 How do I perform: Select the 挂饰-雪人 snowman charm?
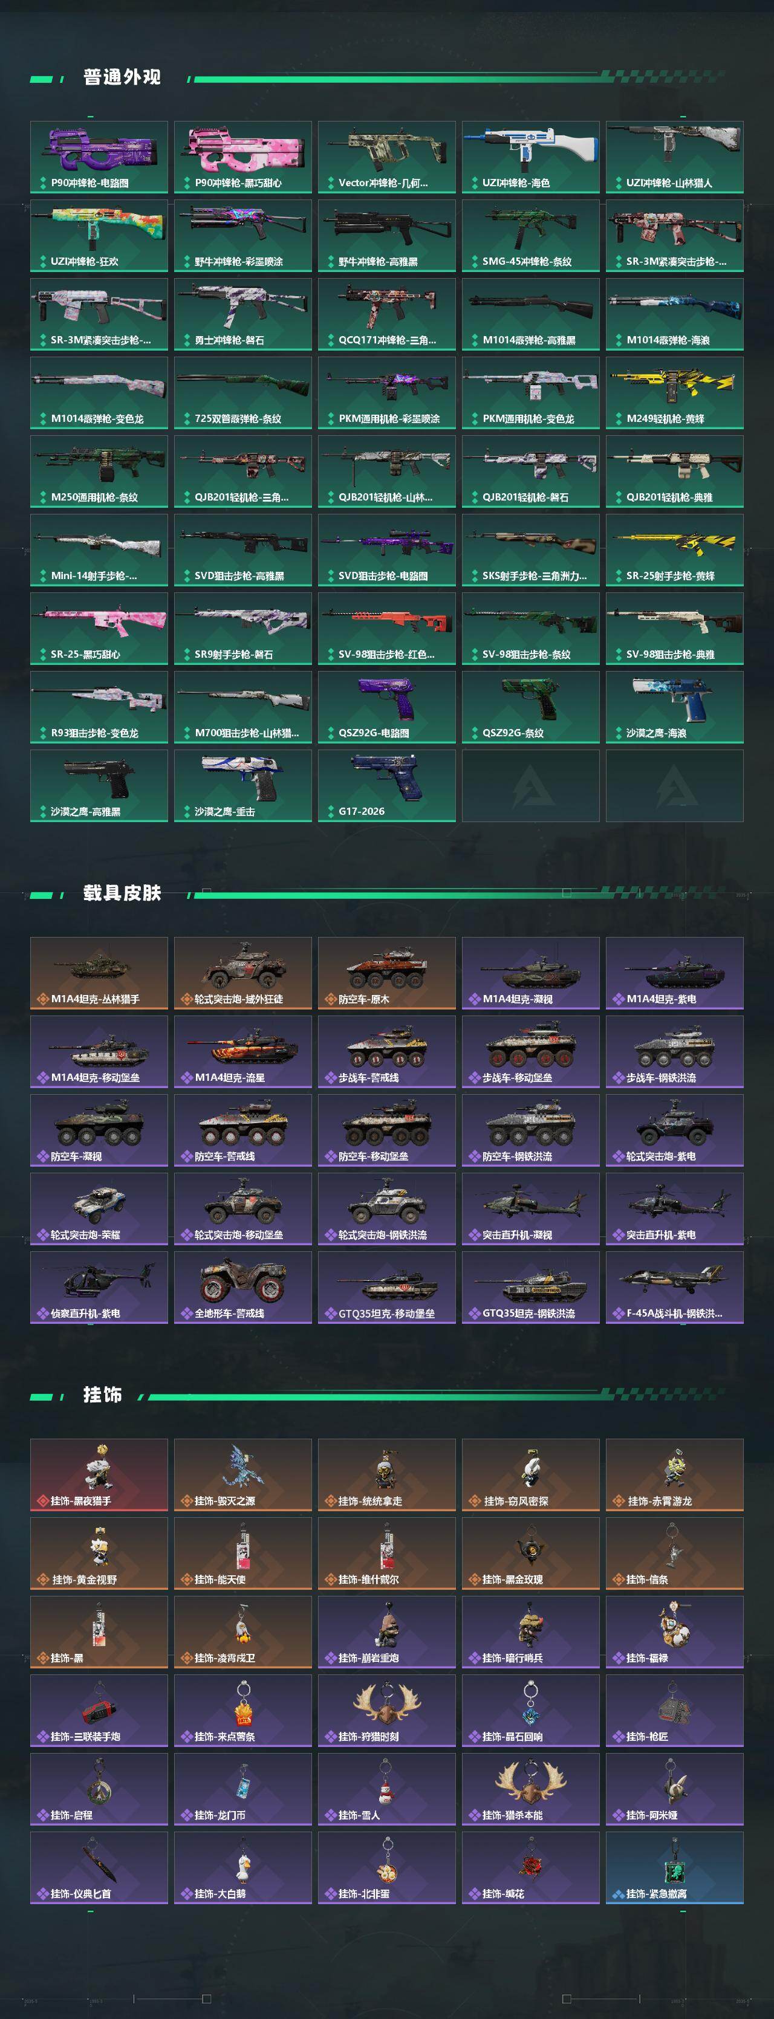[x=386, y=1789]
